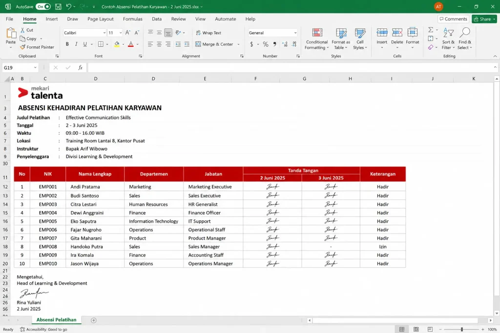Click the Insert cells button
This screenshot has width=500, height=333.
pyautogui.click(x=382, y=39)
